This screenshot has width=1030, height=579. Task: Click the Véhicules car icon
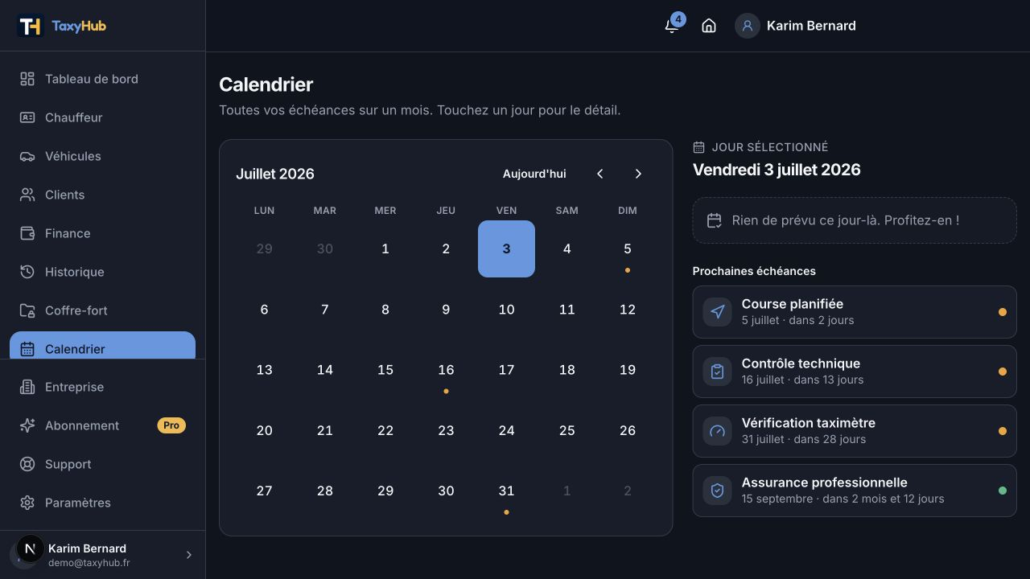coord(27,156)
